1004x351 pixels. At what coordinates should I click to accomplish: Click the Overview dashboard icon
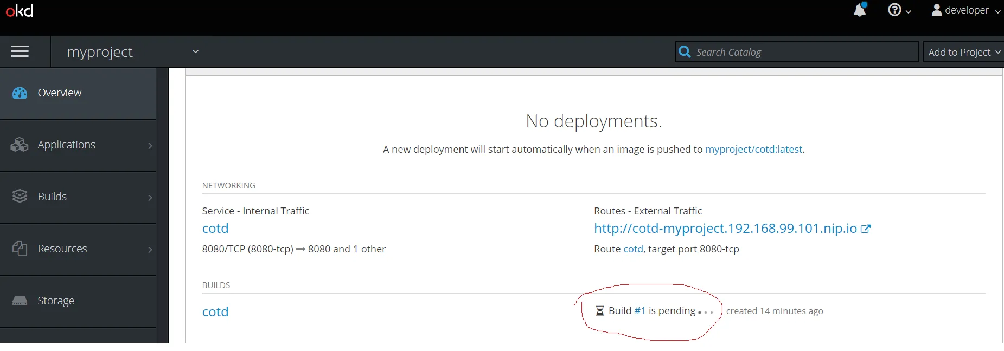coord(20,93)
